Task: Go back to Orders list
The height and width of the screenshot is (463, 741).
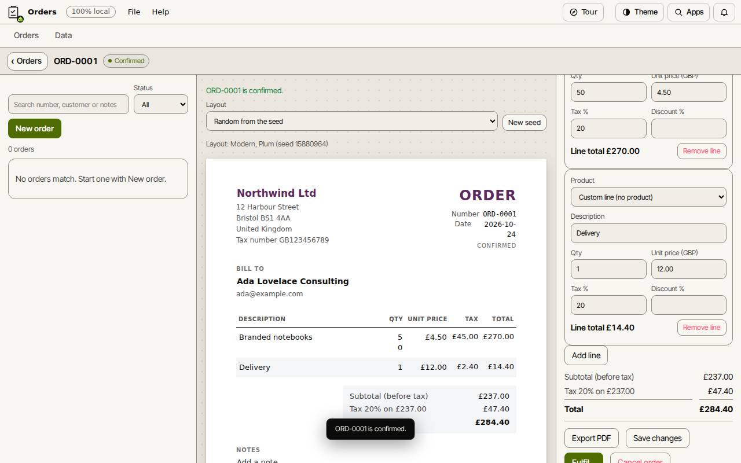Action: [x=27, y=61]
